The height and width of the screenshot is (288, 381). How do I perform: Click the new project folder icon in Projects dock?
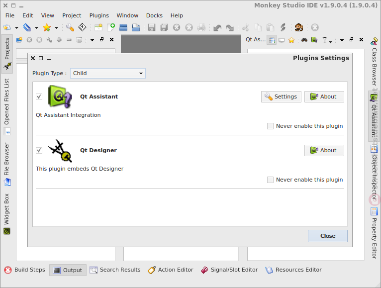[x=19, y=40]
